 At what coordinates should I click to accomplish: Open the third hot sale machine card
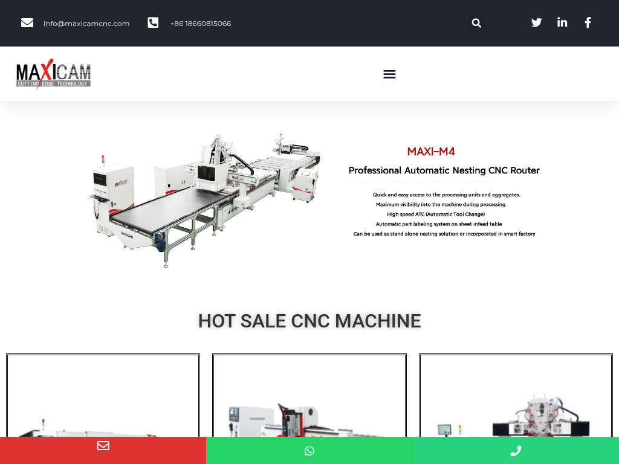coord(516,395)
